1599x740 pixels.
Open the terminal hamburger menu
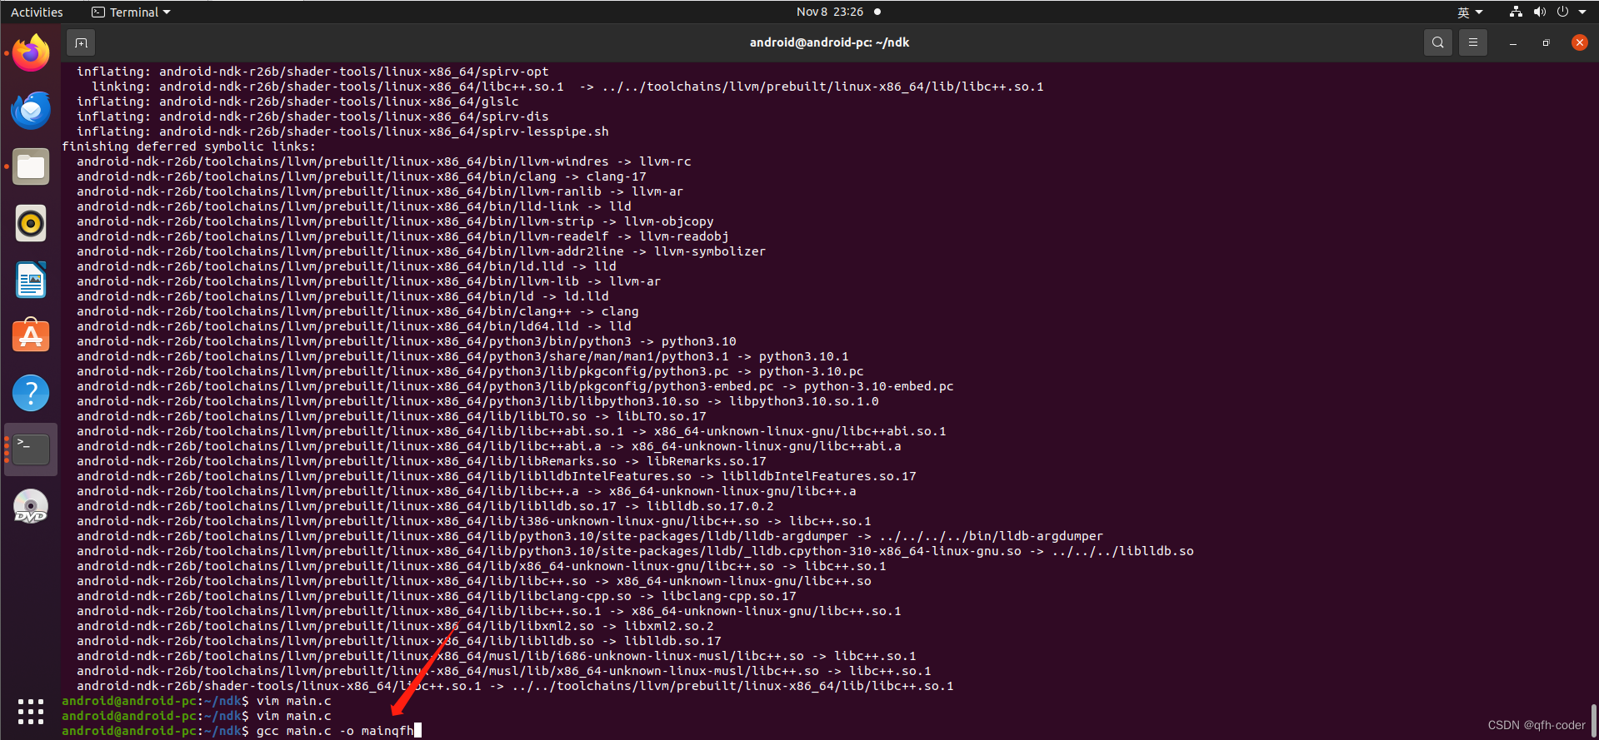click(x=1473, y=42)
